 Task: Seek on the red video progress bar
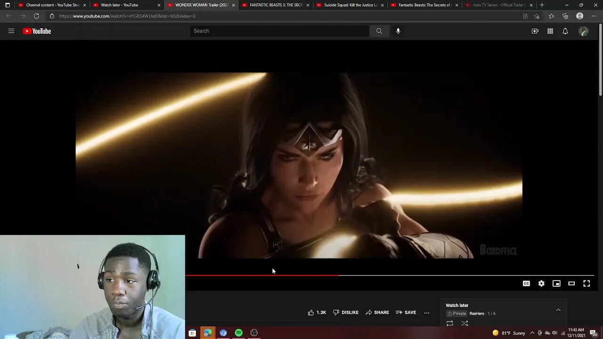261,275
